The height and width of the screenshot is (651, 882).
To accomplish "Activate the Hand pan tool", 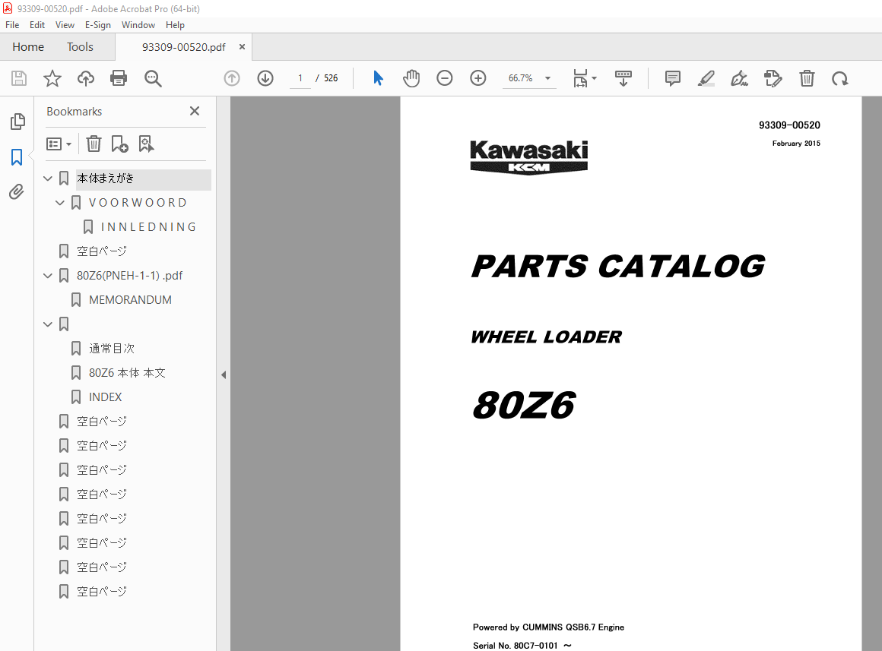I will [411, 78].
